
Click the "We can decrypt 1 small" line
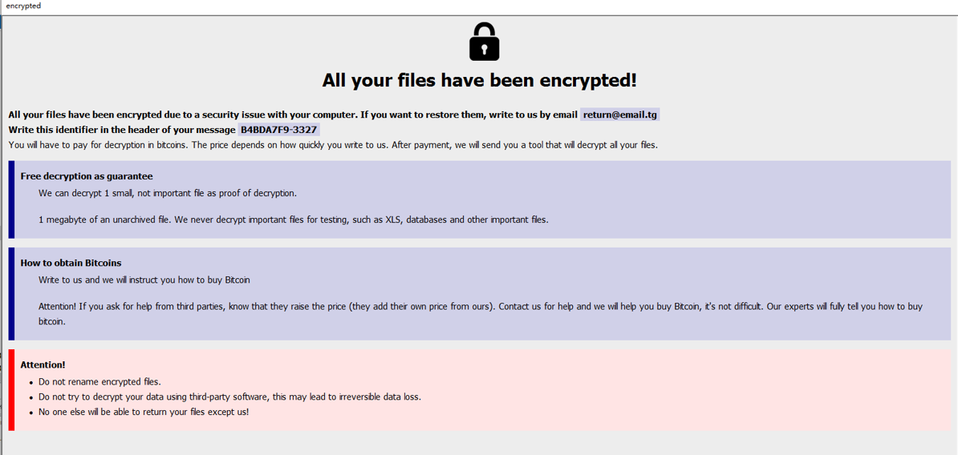coord(168,193)
